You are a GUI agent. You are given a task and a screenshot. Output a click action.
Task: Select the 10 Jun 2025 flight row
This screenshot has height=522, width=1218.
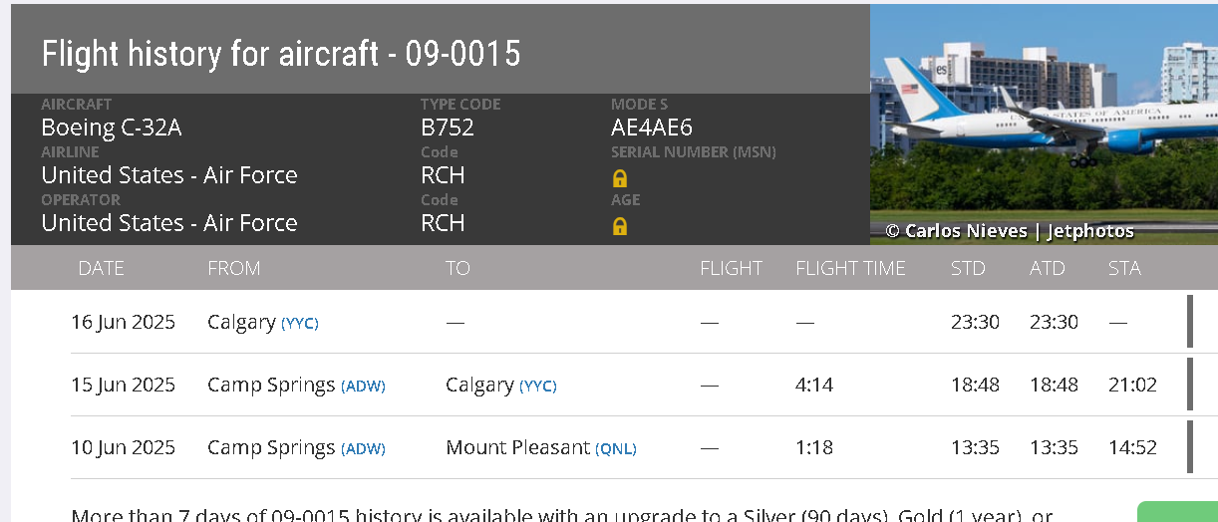tap(629, 447)
